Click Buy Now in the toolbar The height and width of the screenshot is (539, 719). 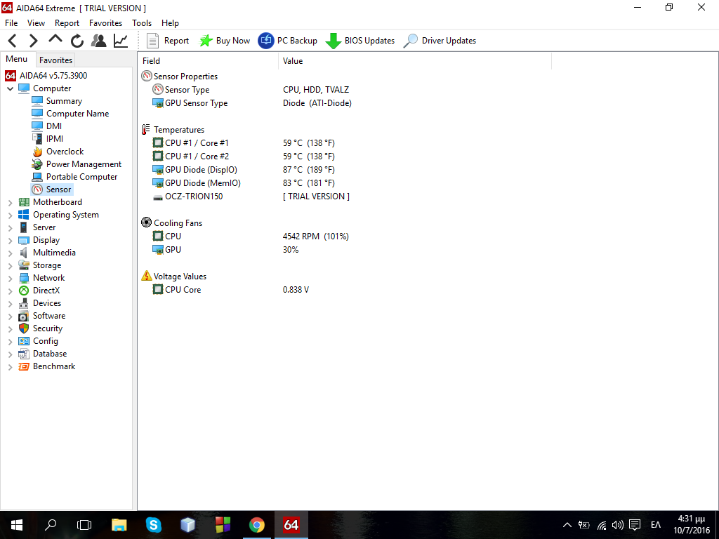pos(224,41)
